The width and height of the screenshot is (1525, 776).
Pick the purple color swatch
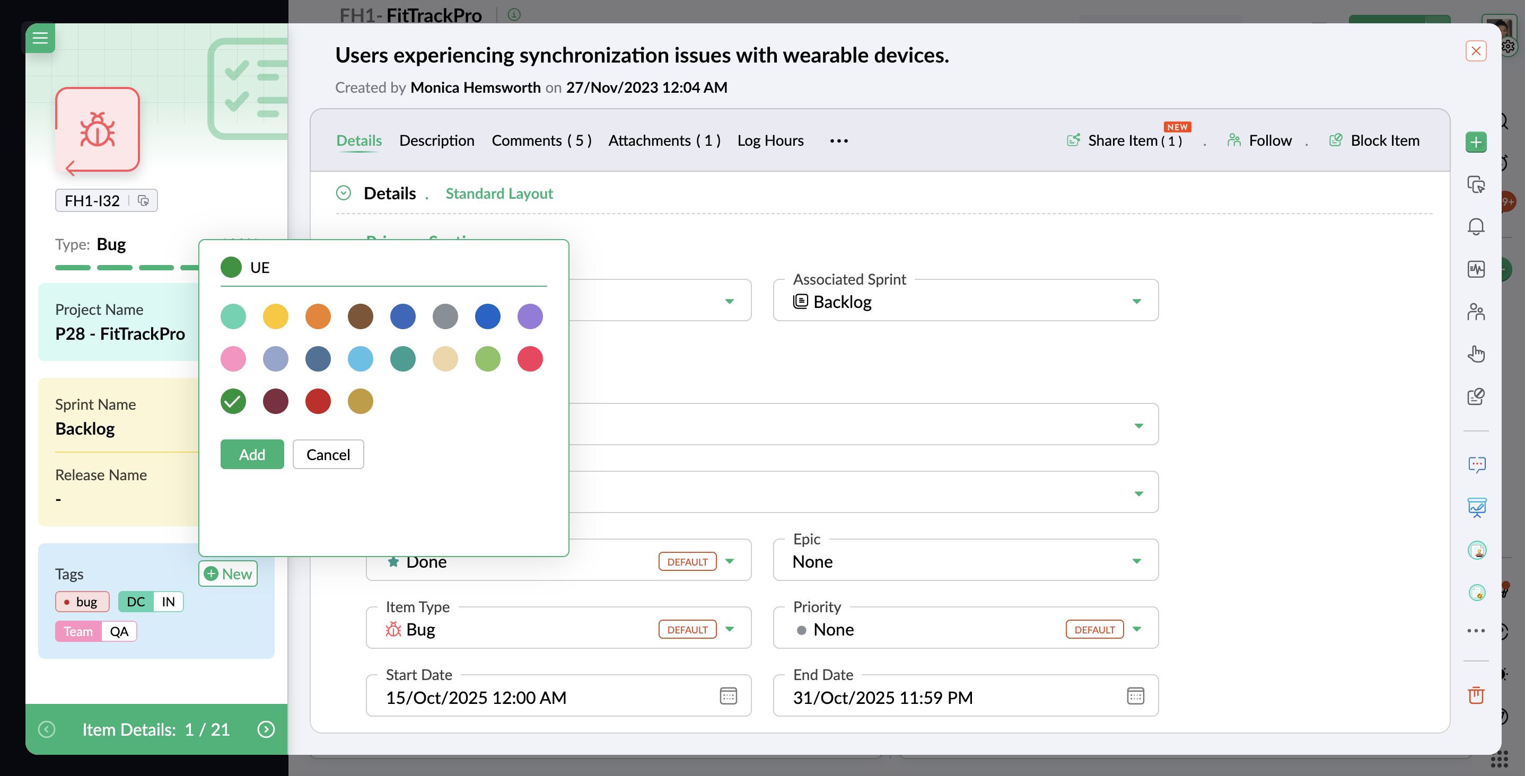[x=530, y=316]
